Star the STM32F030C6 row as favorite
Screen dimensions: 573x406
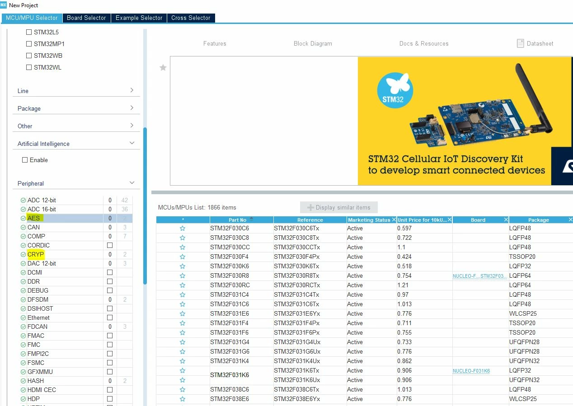(183, 229)
